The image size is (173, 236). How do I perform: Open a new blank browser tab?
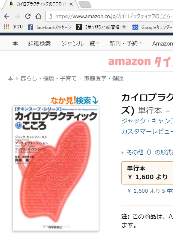coord(85,4)
